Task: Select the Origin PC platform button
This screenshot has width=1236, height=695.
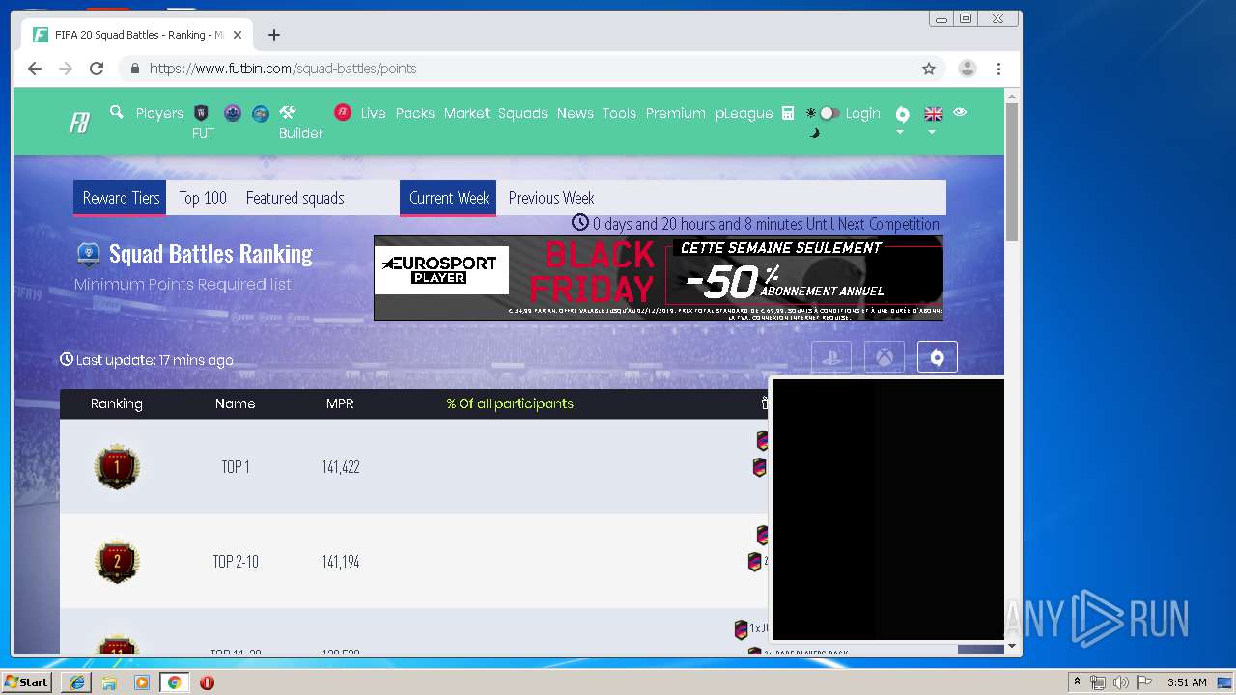Action: (x=937, y=357)
